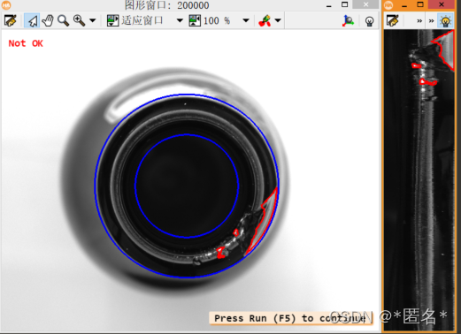Choose the magnifying glass tool

(x=63, y=20)
